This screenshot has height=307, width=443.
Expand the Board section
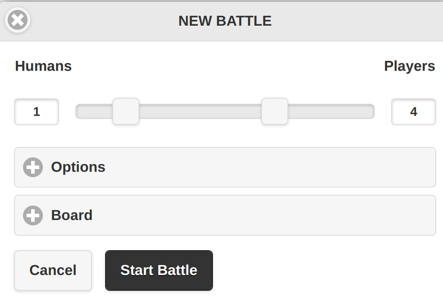[225, 215]
